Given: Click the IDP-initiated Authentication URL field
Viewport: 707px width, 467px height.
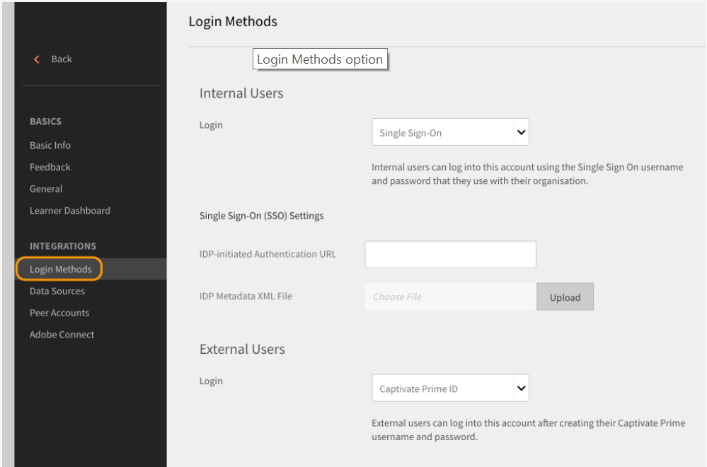Looking at the screenshot, I should [450, 255].
